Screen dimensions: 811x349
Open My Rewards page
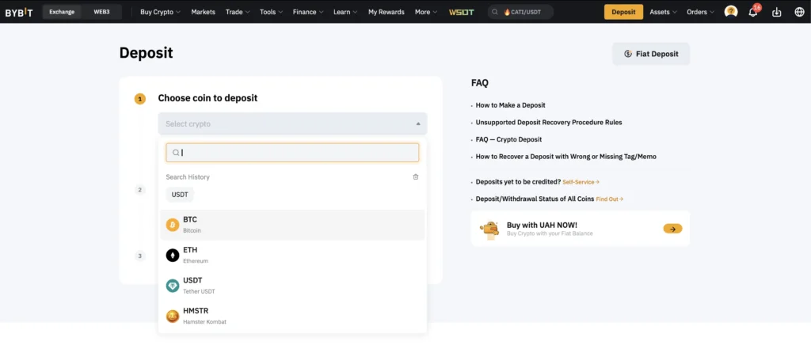pyautogui.click(x=386, y=12)
